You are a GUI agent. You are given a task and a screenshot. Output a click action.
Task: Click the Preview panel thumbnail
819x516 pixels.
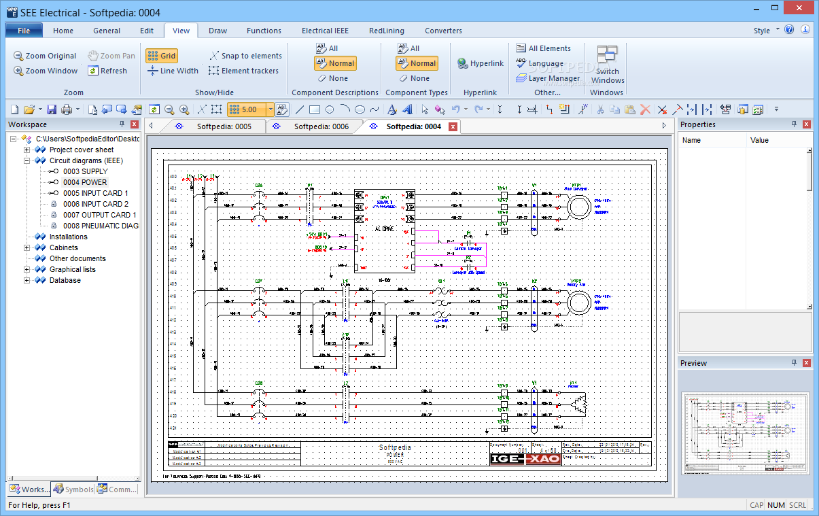point(746,433)
